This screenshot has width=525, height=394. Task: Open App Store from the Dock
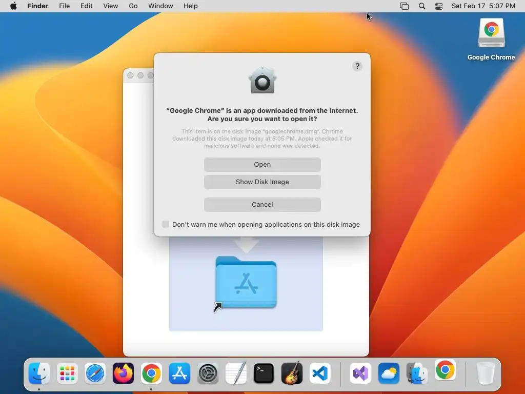click(179, 373)
